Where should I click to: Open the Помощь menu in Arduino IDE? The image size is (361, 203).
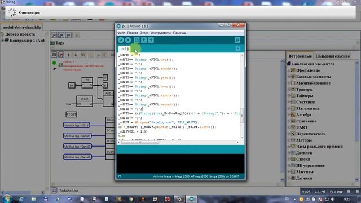pos(179,33)
